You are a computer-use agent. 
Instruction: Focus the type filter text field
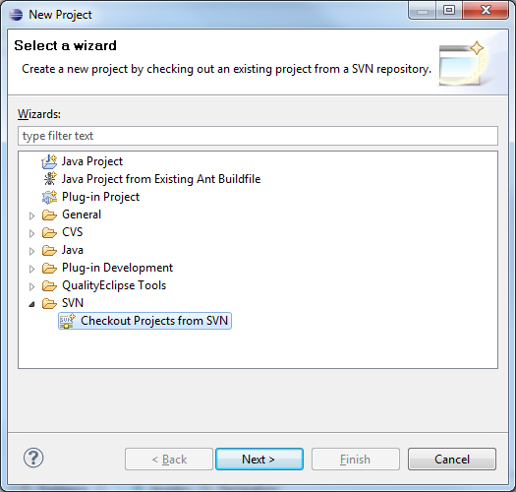(258, 136)
